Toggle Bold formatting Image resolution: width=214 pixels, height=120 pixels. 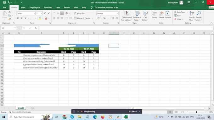(x=18, y=18)
